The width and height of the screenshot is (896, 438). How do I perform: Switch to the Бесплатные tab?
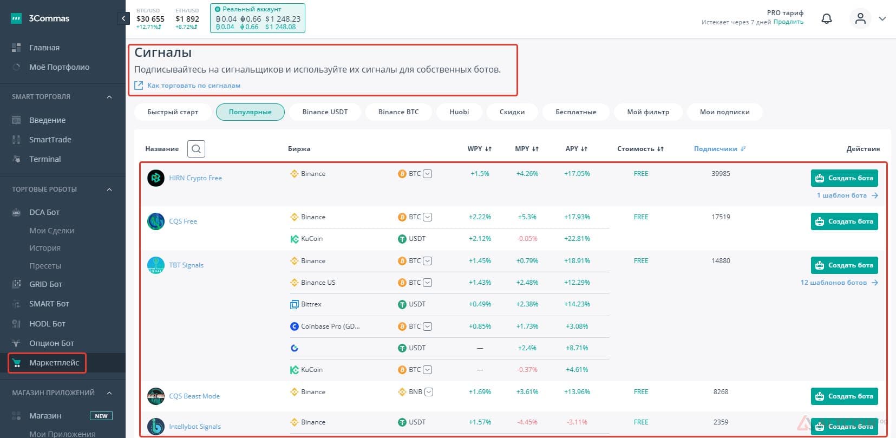coord(575,112)
